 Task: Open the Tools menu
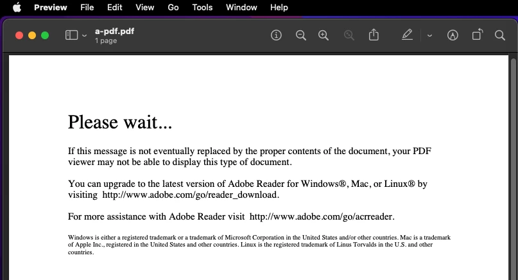pyautogui.click(x=202, y=7)
